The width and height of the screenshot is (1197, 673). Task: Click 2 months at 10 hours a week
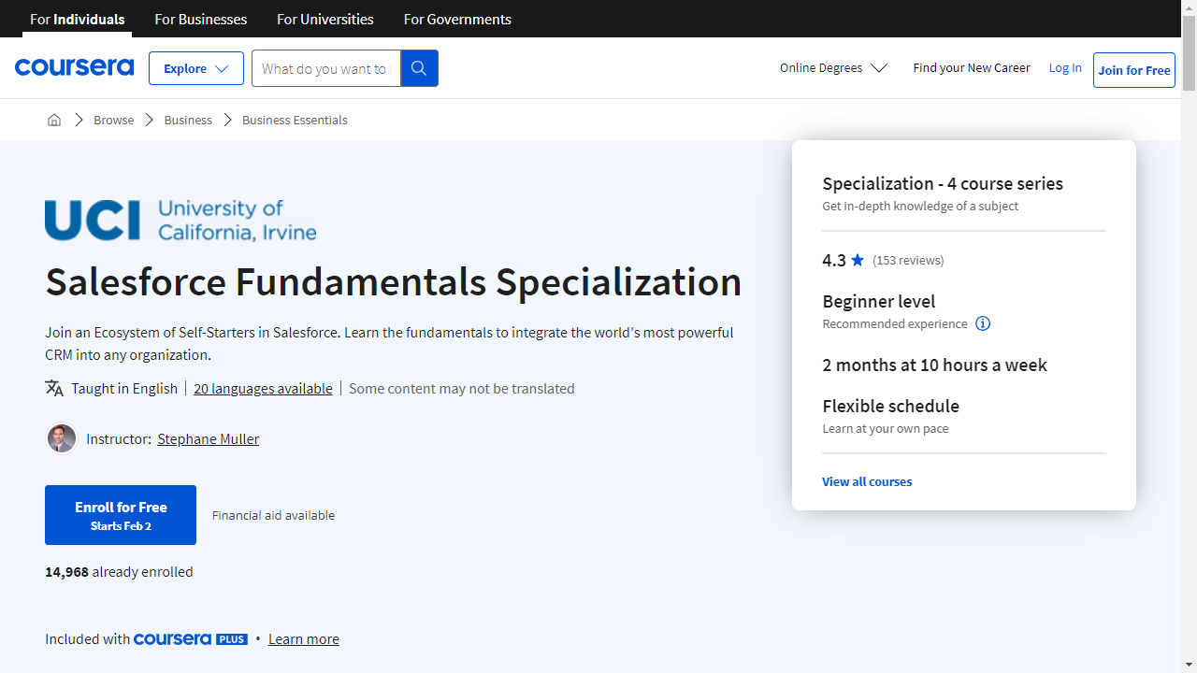tap(935, 365)
